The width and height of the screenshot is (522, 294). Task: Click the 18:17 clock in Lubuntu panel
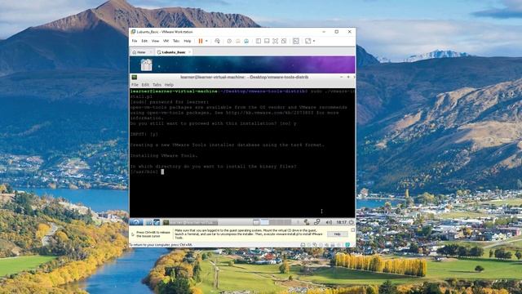click(x=341, y=222)
